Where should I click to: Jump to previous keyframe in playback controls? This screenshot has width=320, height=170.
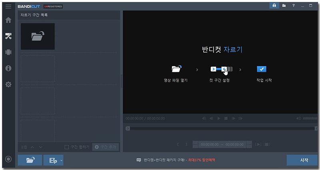pos(204,118)
